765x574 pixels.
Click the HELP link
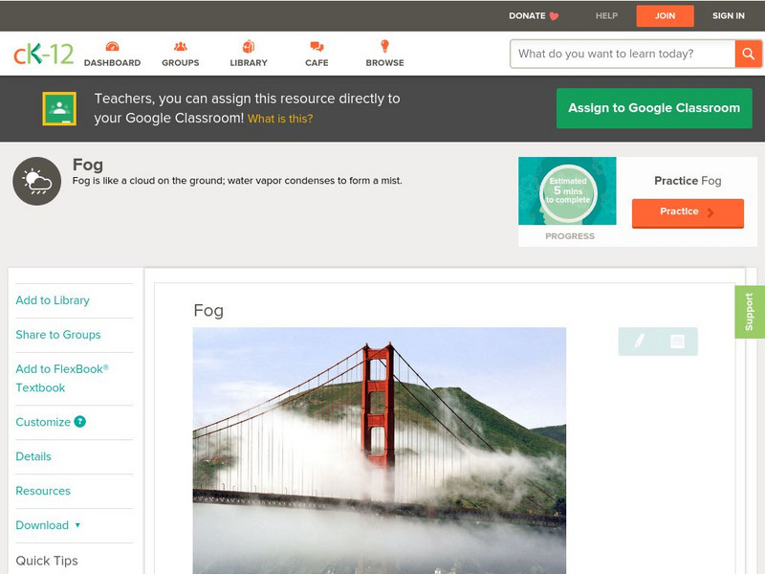(x=606, y=16)
